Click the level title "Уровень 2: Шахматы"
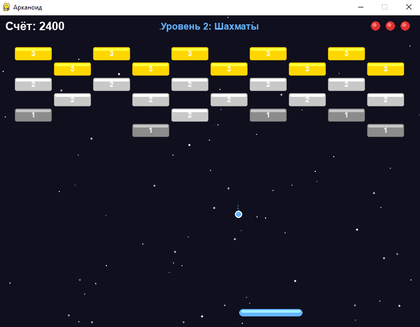Viewport: 420px width, 327px height. pyautogui.click(x=209, y=26)
